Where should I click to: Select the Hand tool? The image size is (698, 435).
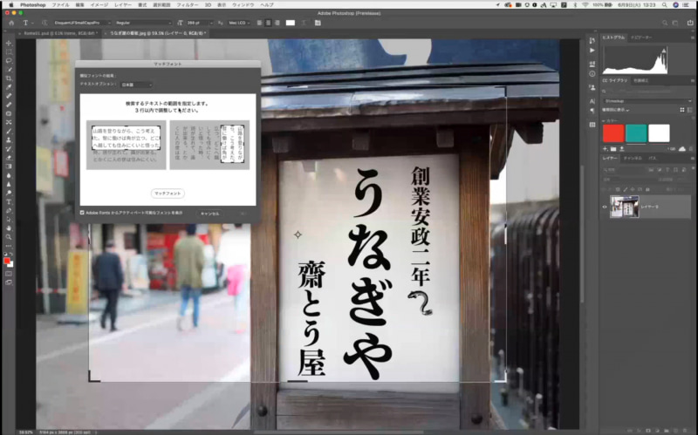coord(9,228)
